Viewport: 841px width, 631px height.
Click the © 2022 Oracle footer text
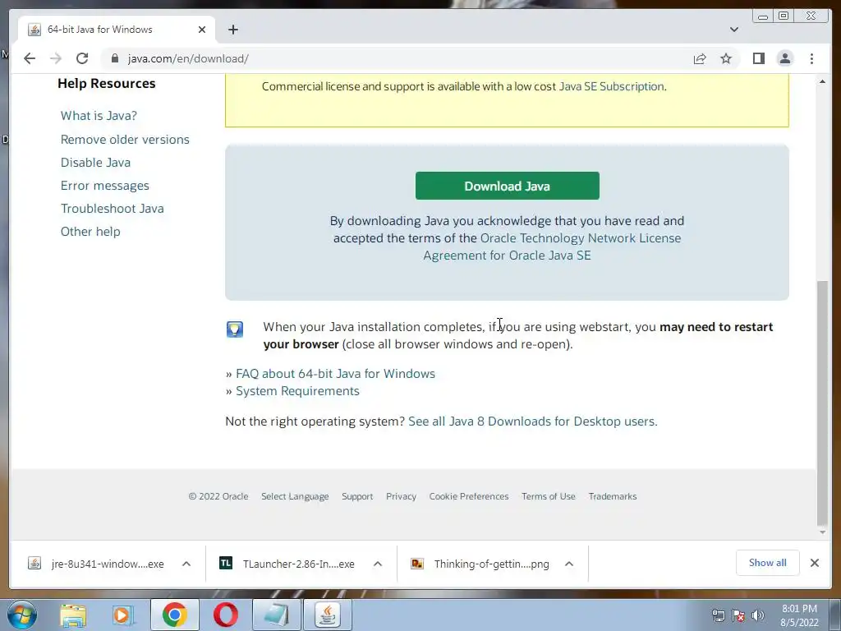tap(218, 496)
